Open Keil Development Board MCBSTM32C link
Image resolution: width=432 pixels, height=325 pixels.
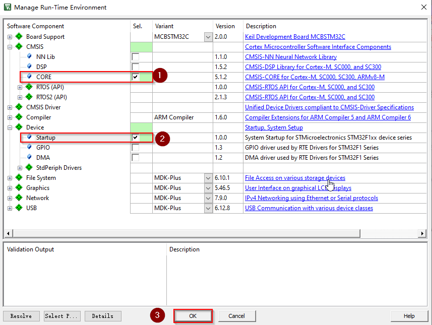coord(295,37)
